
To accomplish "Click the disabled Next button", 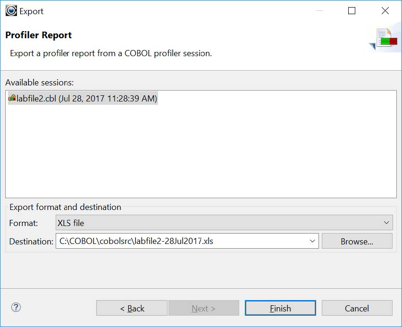I will click(204, 308).
